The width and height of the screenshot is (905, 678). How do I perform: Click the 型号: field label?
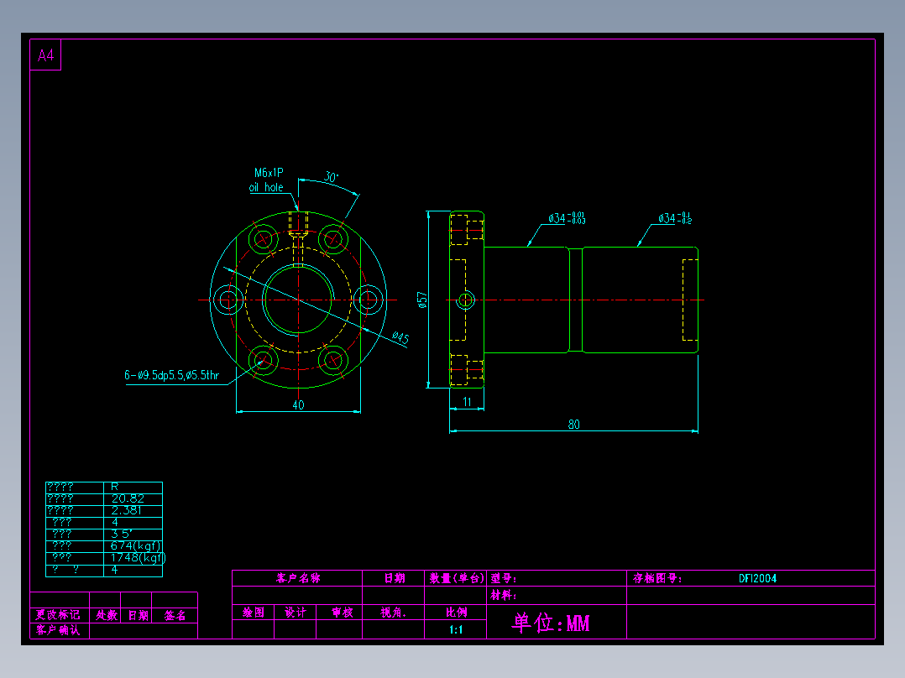504,578
